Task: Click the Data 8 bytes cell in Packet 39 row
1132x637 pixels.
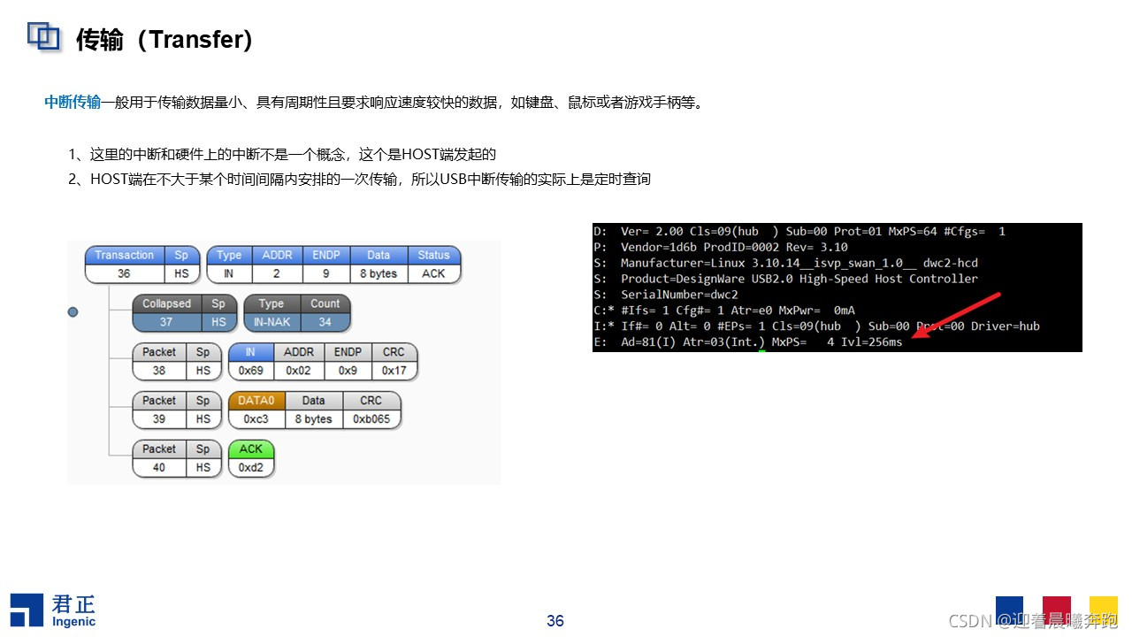Action: point(313,410)
